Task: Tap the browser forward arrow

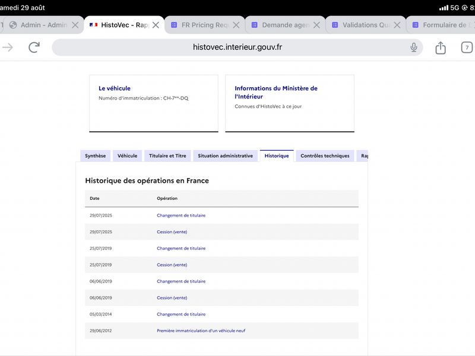Action: [x=8, y=47]
